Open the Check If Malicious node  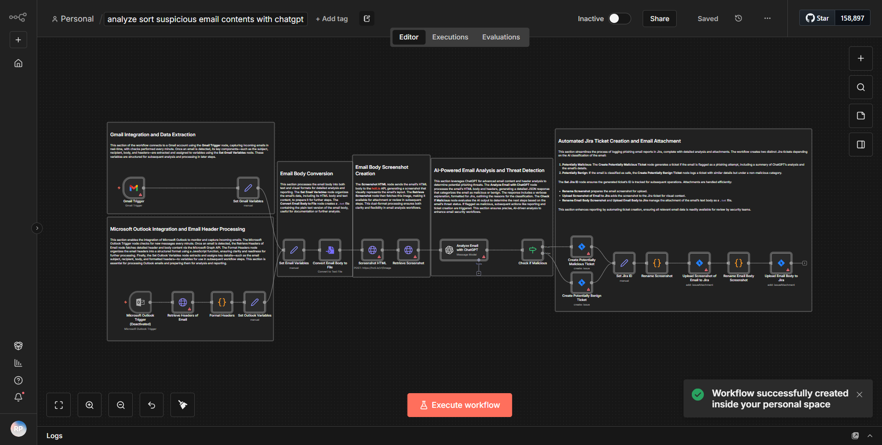[532, 249]
